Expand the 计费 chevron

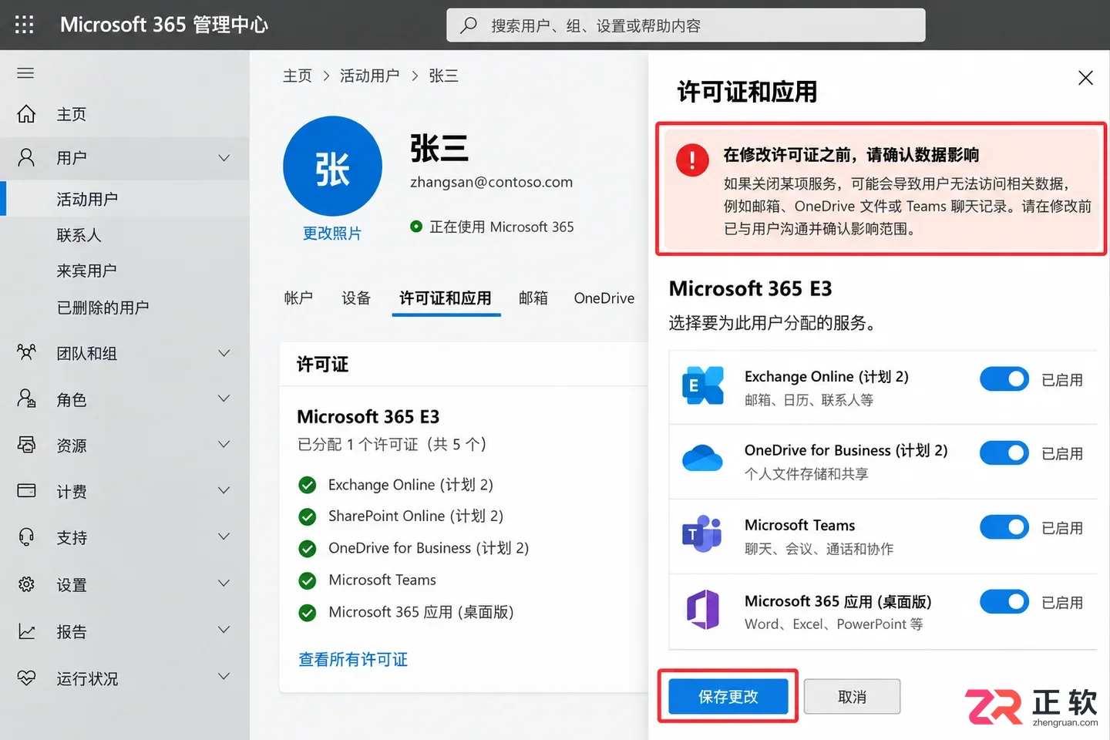224,490
